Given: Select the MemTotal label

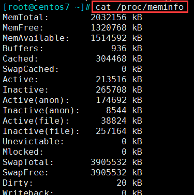Looking at the screenshot, I should 25,18.
